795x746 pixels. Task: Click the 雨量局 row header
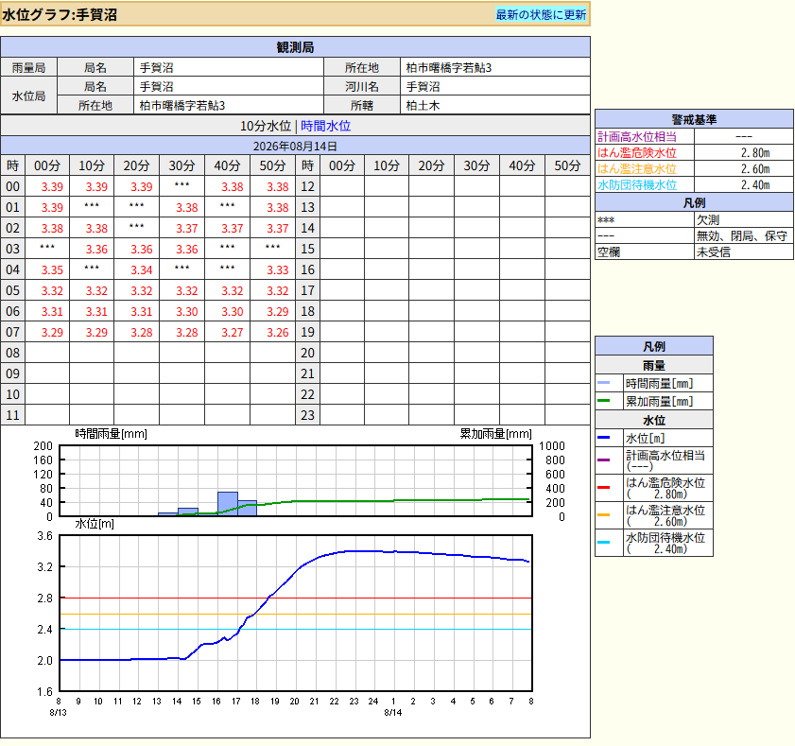click(x=29, y=67)
